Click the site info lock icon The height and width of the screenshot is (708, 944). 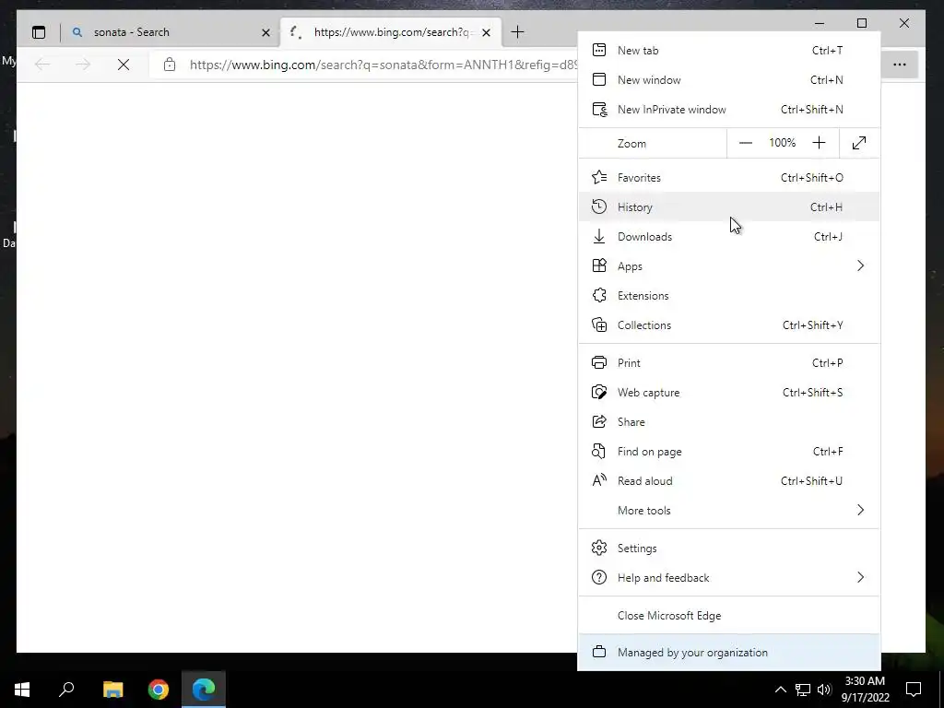(x=170, y=65)
